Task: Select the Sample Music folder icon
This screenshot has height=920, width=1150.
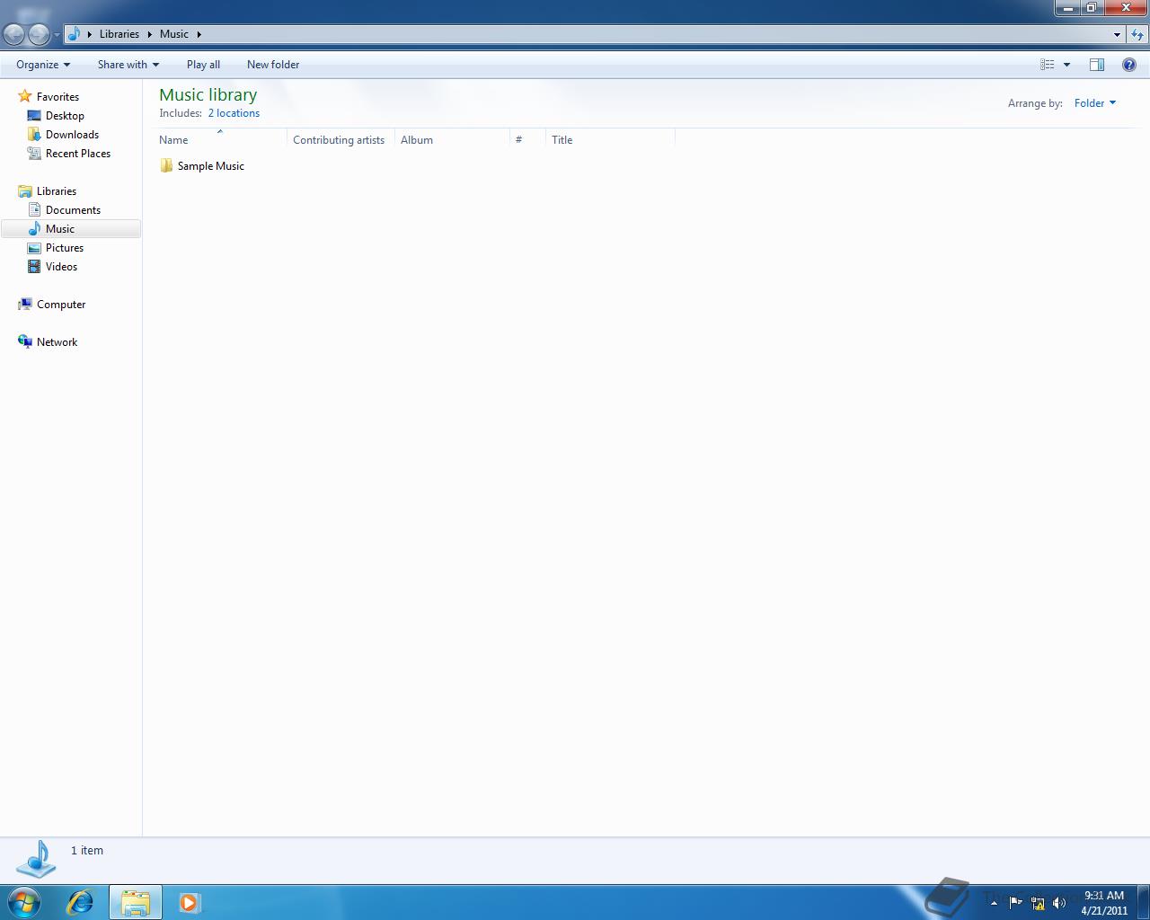Action: coord(166,165)
